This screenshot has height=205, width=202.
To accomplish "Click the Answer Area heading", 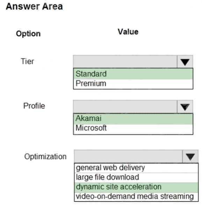I will [34, 6].
